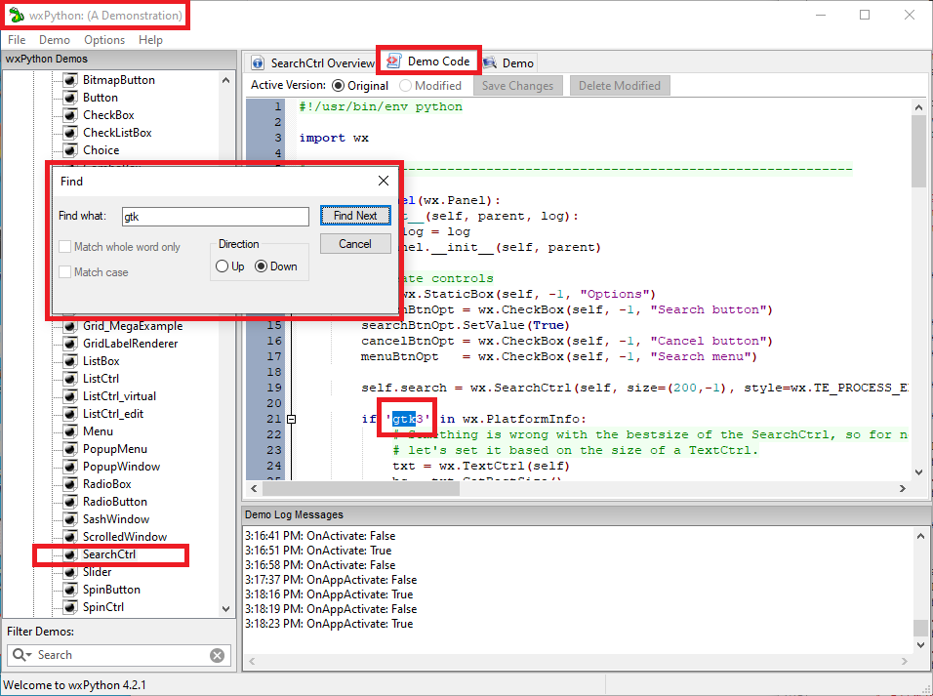This screenshot has width=933, height=696.
Task: Click the icon next to the Button demo
Action: tap(70, 97)
